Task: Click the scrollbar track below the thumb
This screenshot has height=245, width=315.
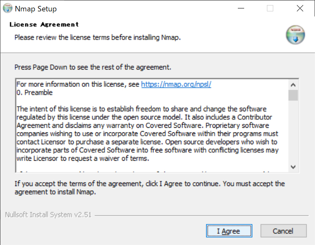Action: tap(293, 135)
